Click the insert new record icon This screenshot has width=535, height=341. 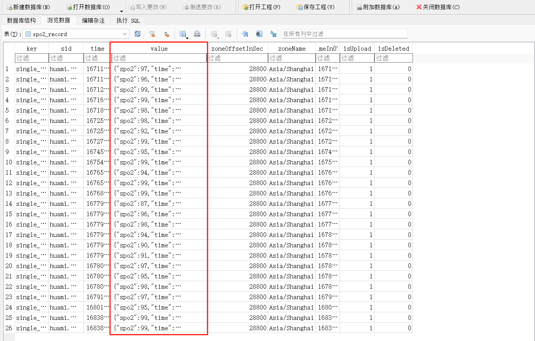214,34
